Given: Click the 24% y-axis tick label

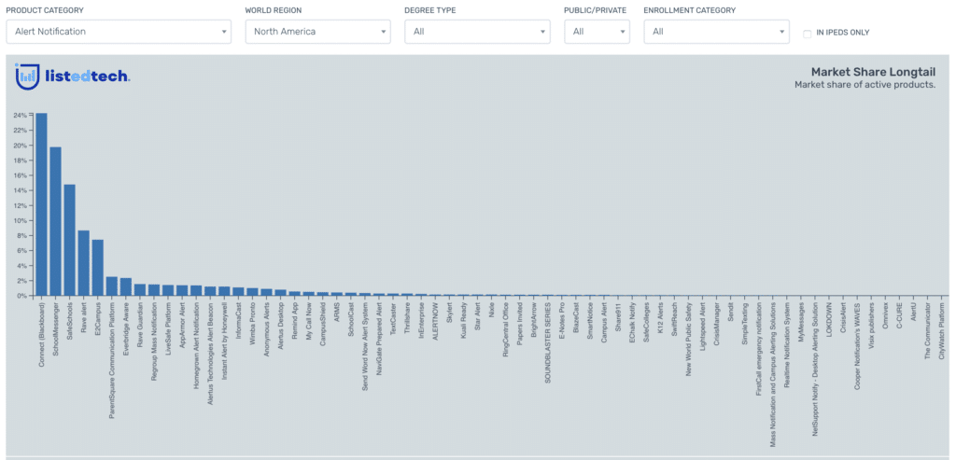Looking at the screenshot, I should pyautogui.click(x=21, y=115).
